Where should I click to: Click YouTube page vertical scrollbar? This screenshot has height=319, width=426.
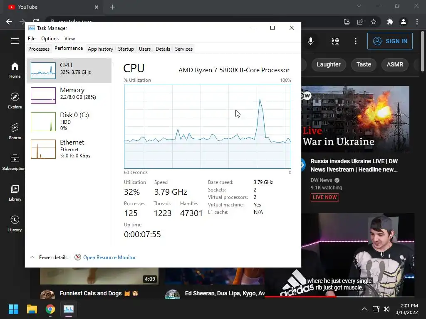point(423,52)
